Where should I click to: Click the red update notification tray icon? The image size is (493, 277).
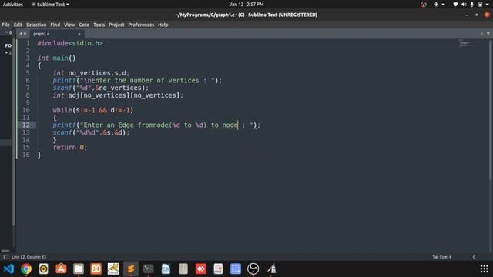[x=424, y=5]
